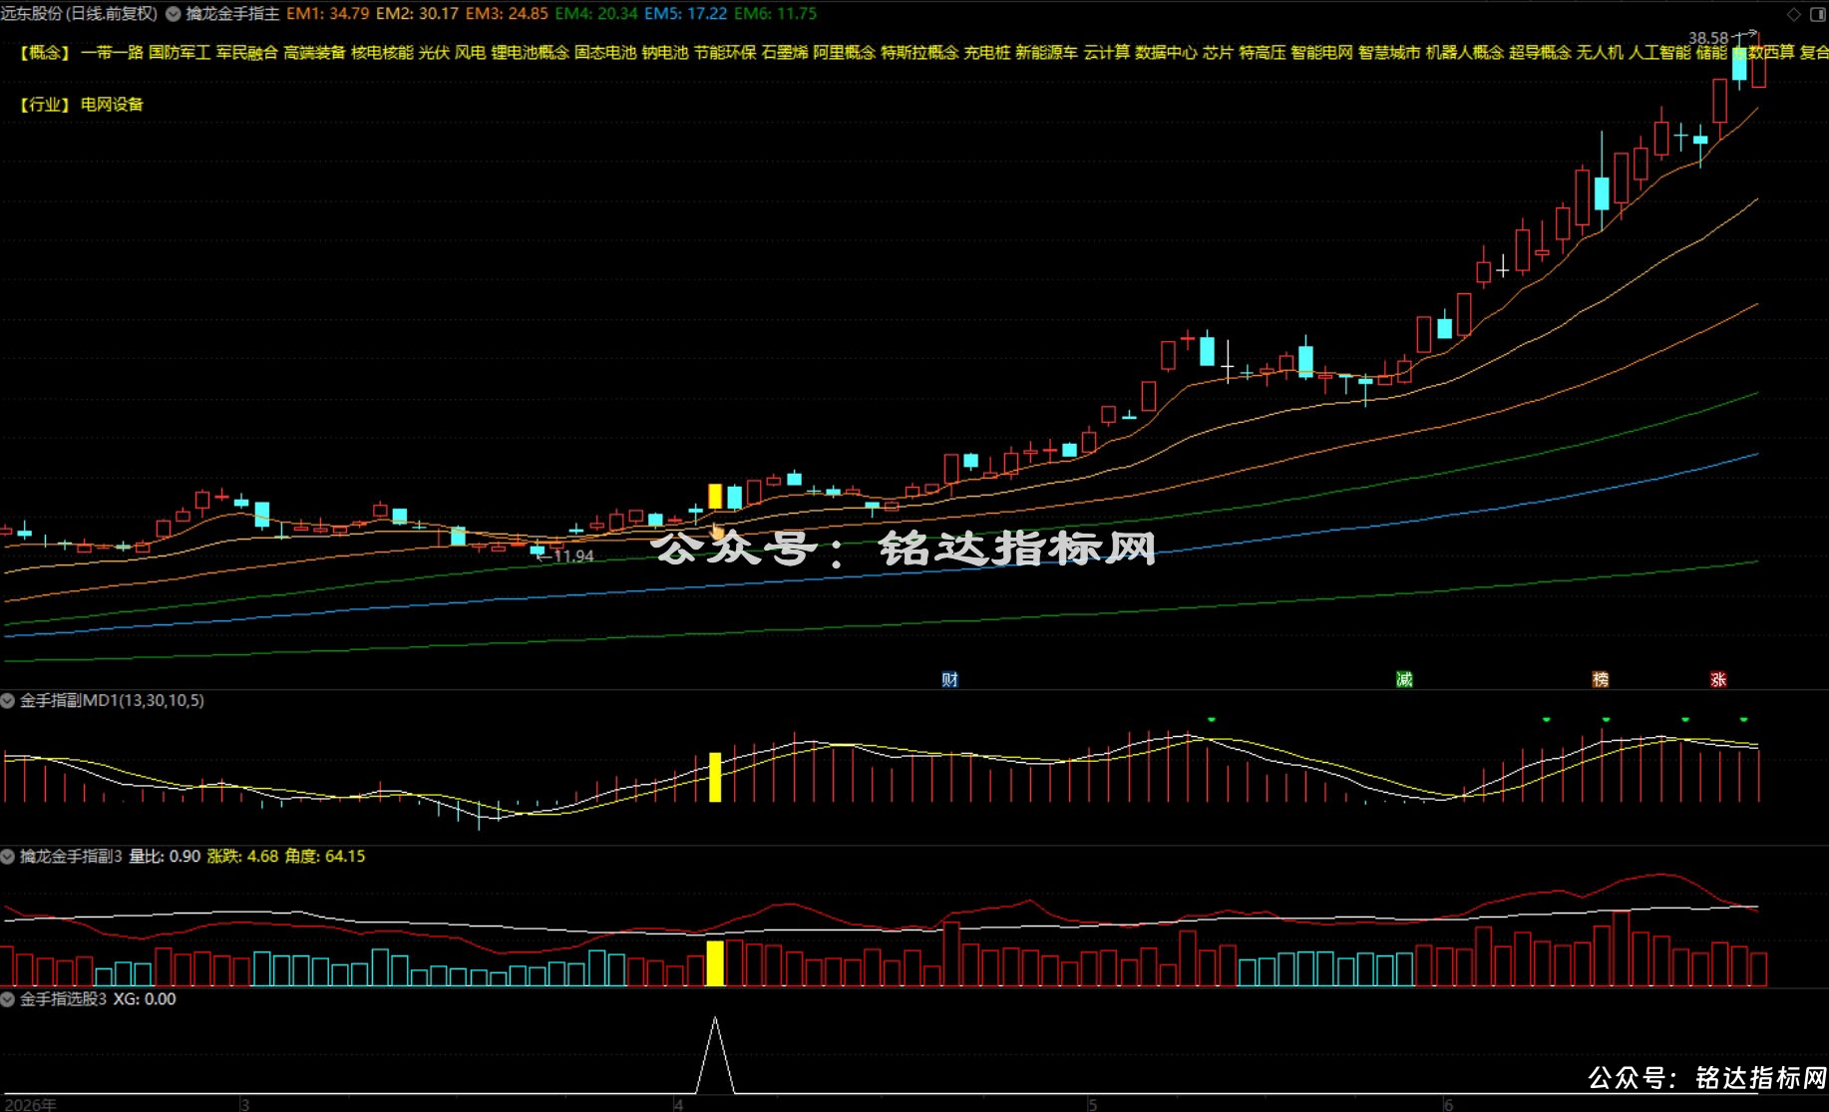Click the green 减 event marker
The width and height of the screenshot is (1829, 1112).
point(1404,679)
